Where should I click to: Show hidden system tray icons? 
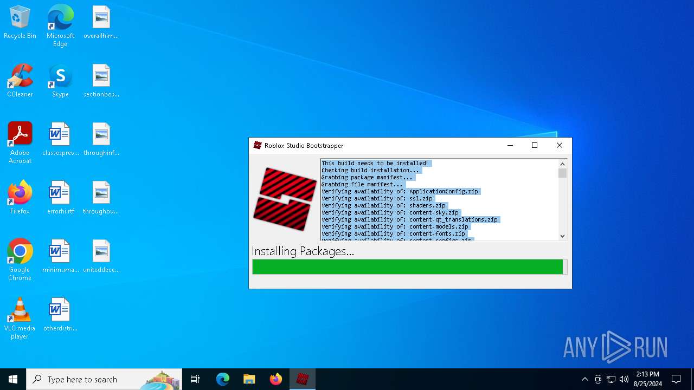tap(584, 379)
